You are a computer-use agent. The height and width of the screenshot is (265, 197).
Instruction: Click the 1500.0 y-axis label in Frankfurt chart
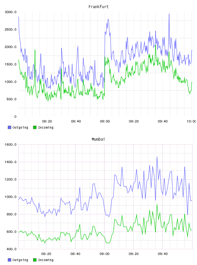click(10, 64)
